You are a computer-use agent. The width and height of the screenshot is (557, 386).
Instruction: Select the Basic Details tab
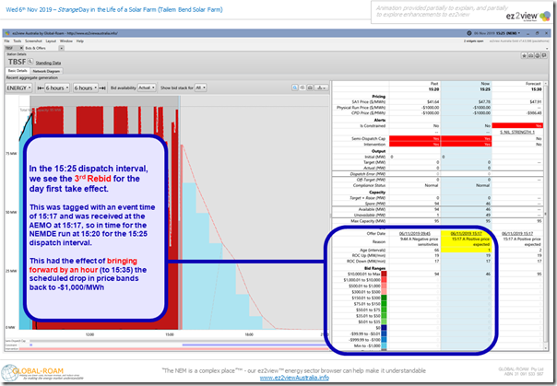click(18, 71)
